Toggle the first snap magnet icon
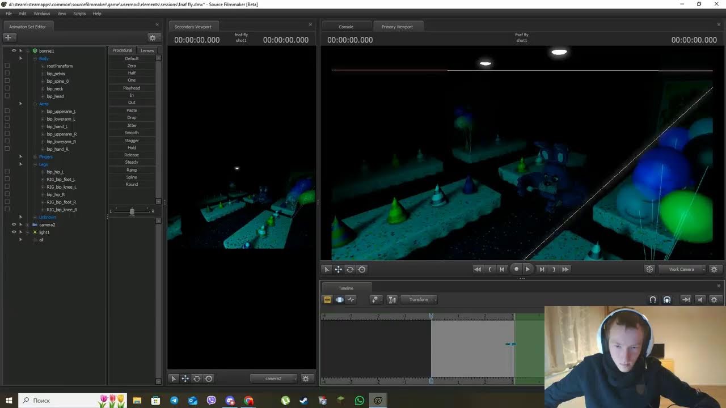 [653, 300]
